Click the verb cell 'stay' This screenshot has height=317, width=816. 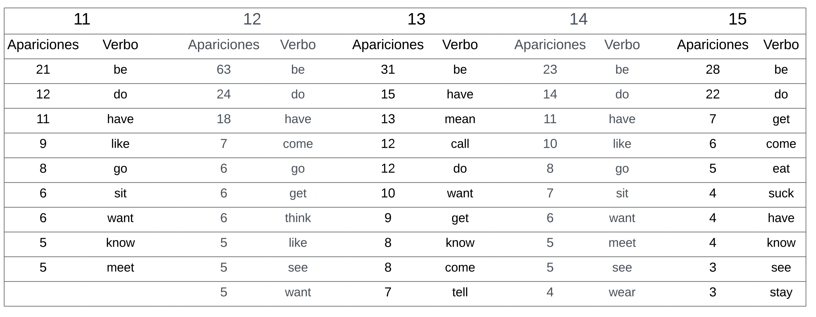[781, 292]
